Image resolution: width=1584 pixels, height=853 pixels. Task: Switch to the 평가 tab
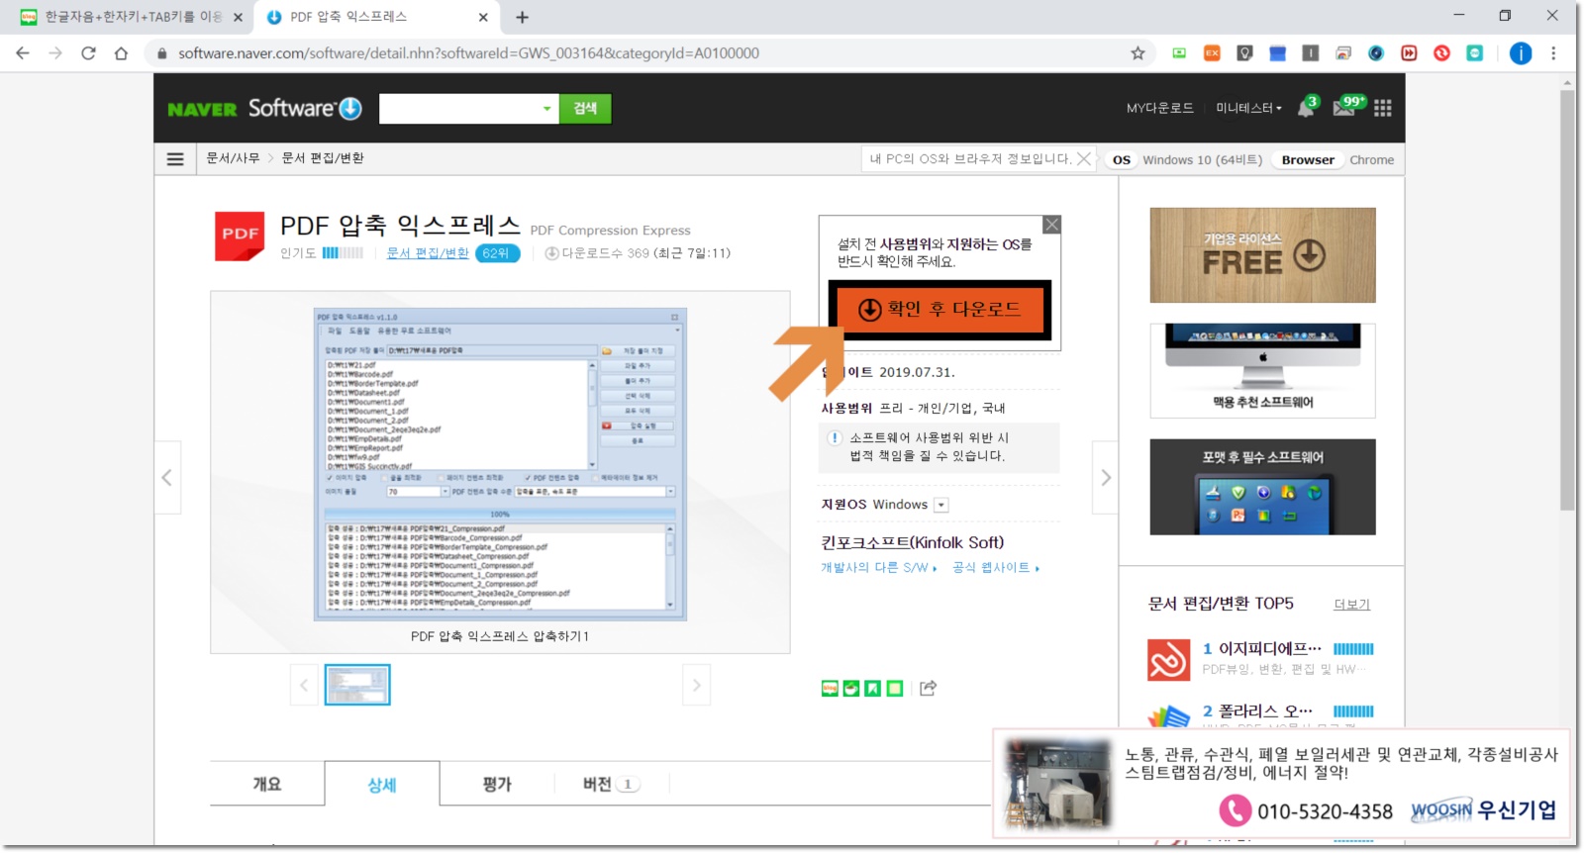pyautogui.click(x=497, y=784)
